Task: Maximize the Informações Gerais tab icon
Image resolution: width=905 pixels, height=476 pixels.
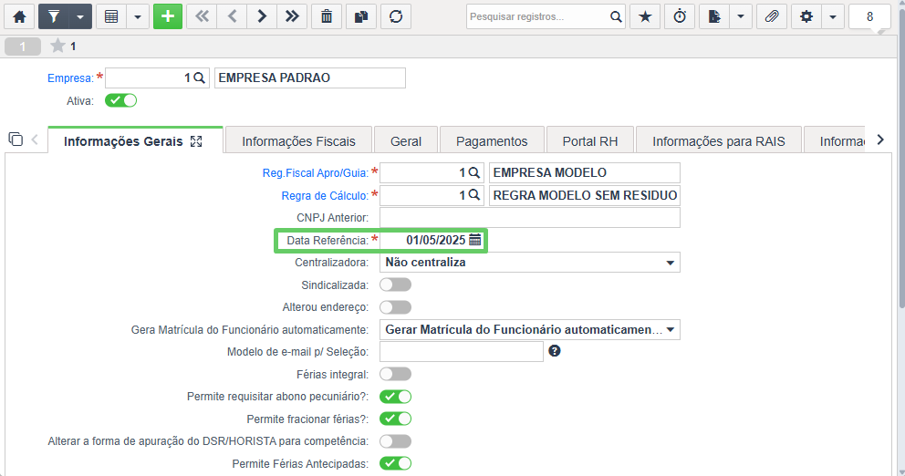Action: point(196,141)
